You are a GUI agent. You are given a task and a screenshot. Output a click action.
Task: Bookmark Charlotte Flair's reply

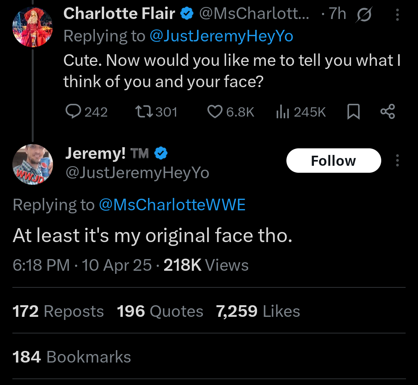353,112
